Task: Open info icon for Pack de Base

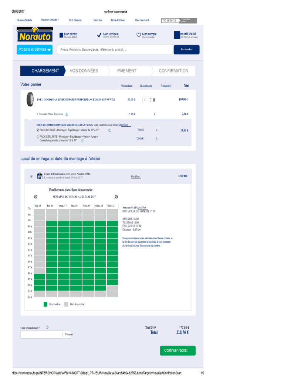Action: pyautogui.click(x=109, y=130)
